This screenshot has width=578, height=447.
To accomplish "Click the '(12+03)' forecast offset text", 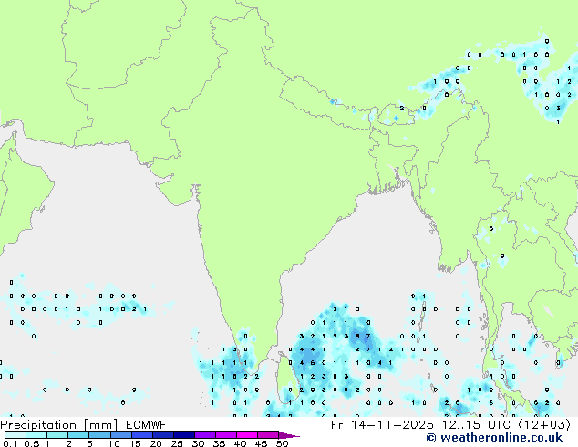I will [x=545, y=424].
